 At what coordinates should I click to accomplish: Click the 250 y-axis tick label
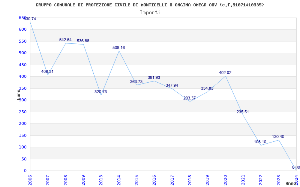[22, 112]
